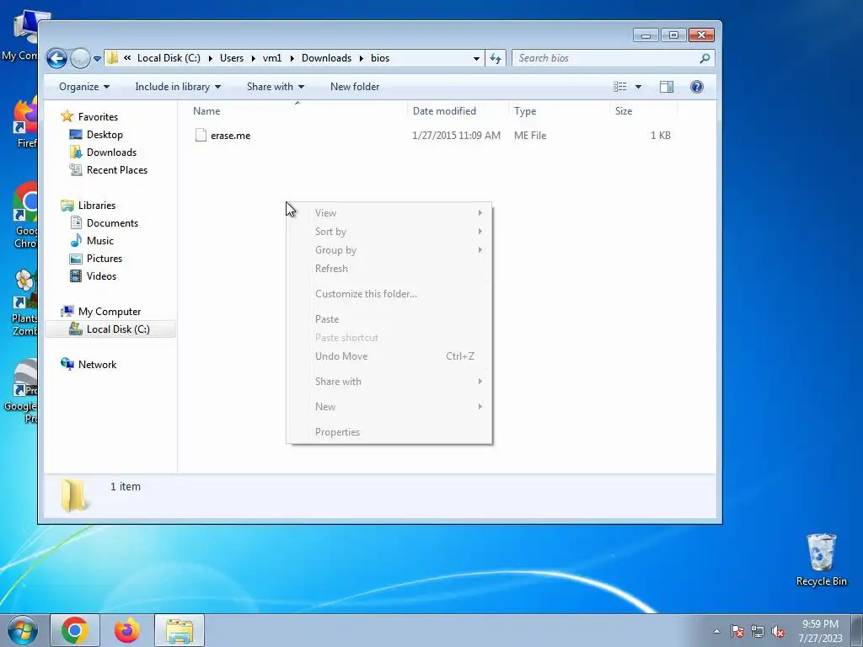The height and width of the screenshot is (647, 863).
Task: Open Include in library dropdown
Action: tap(178, 87)
